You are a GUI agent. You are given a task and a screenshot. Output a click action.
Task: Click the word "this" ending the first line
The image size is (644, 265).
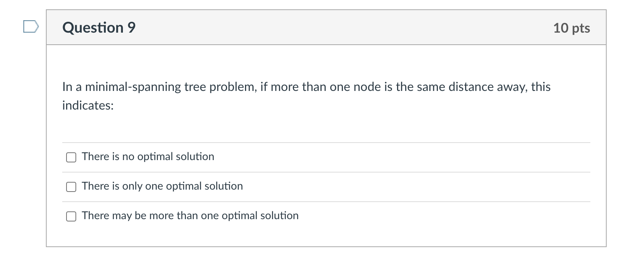541,87
